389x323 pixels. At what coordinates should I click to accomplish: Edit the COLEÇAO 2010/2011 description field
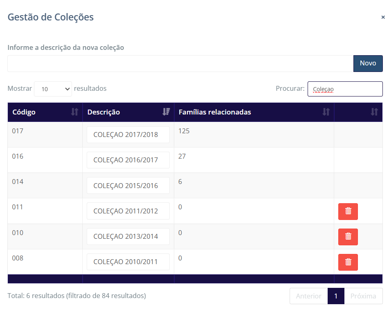(128, 262)
